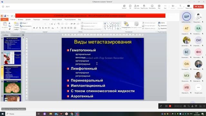Click the Создать слайд button
Image resolution: width=206 pixels, height=116 pixels.
point(16,26)
